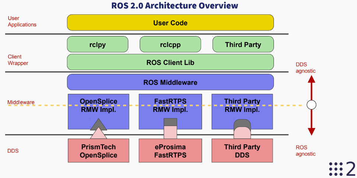357x178 pixels.
Task: Click the Third Party DDS box
Action: (x=242, y=150)
